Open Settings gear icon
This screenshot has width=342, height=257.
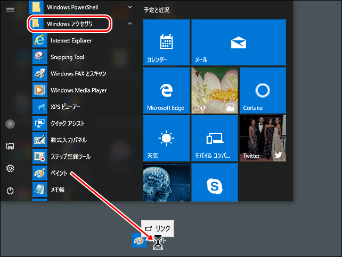tap(10, 168)
